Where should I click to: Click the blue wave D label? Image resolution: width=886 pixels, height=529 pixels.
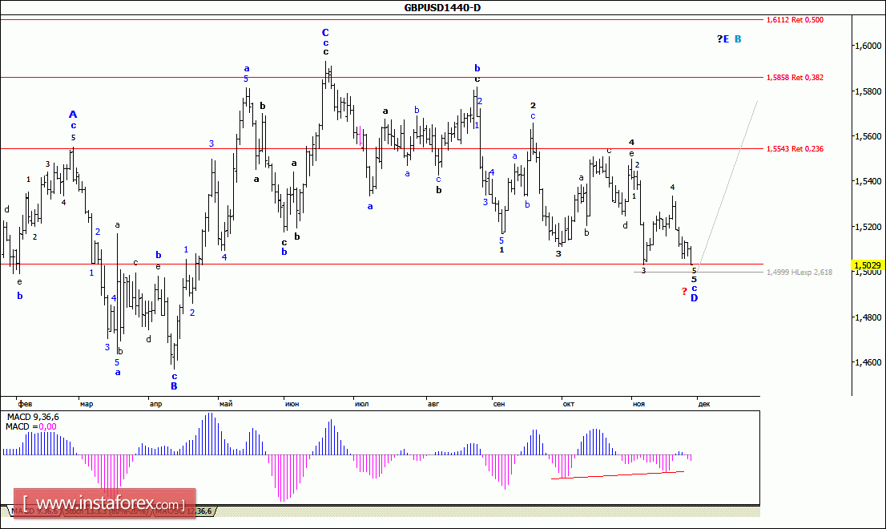coord(694,298)
